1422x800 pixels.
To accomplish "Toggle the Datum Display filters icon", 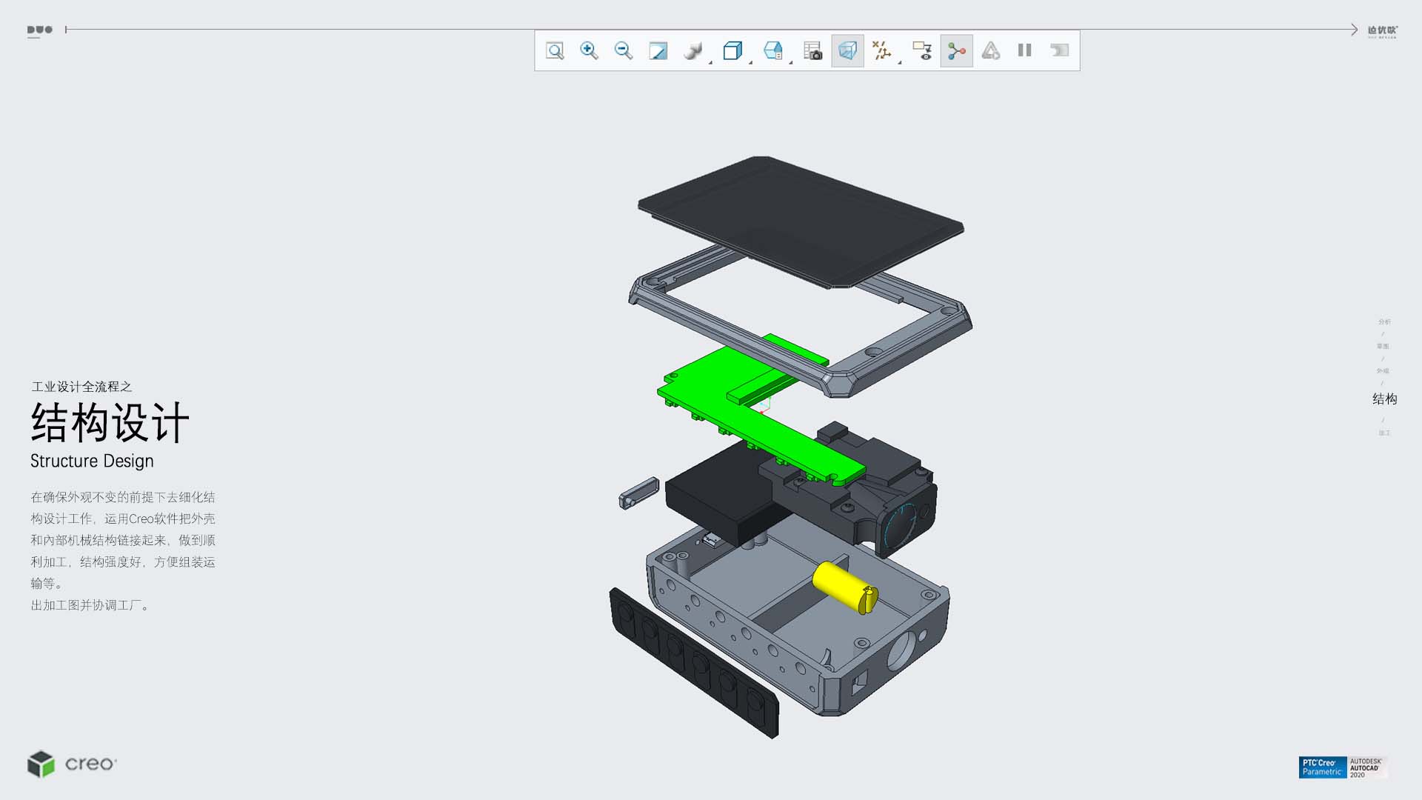I will point(881,50).
